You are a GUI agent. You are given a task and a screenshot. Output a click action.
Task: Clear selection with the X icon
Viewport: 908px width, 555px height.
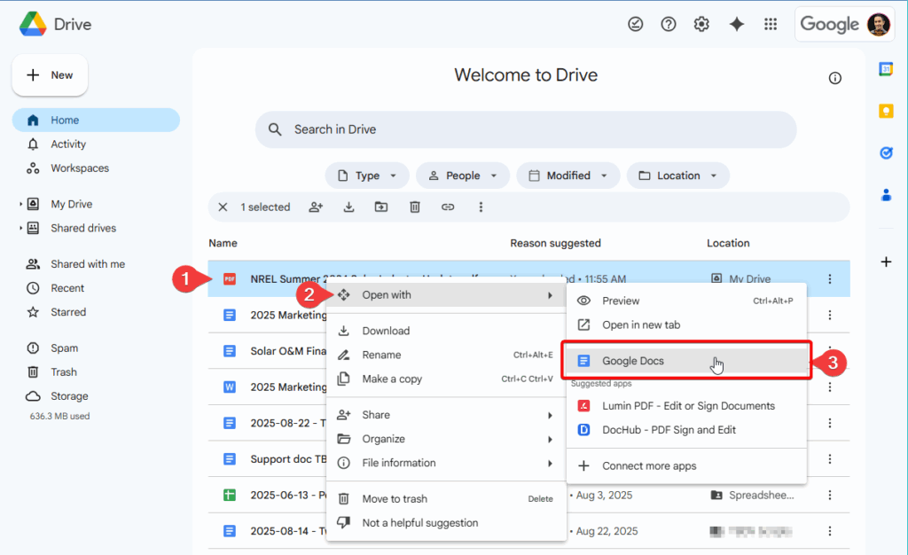point(223,207)
